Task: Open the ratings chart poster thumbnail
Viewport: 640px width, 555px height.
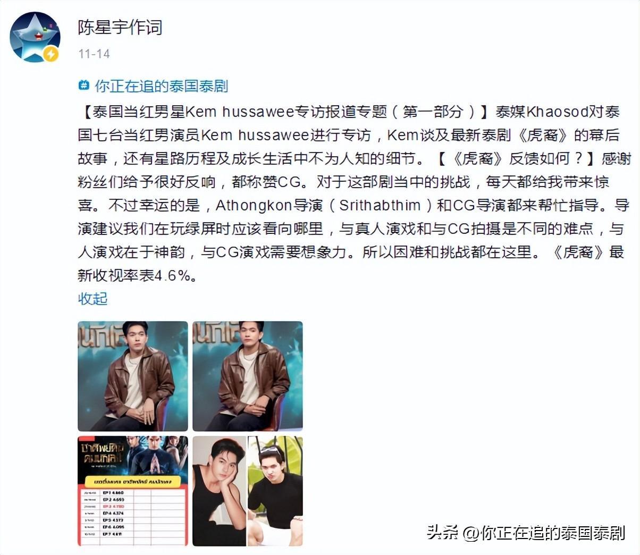Action: pos(133,491)
